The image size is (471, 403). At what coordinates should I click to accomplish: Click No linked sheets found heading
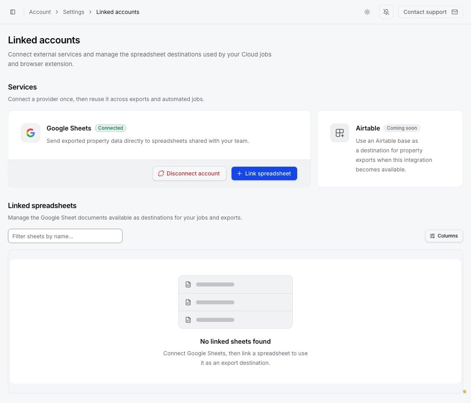pos(235,341)
